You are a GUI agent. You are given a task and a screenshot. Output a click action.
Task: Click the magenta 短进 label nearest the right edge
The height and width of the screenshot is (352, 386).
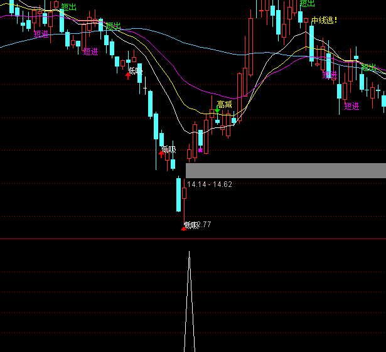(x=351, y=106)
